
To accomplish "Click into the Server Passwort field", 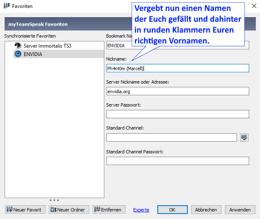I will [x=177, y=114].
